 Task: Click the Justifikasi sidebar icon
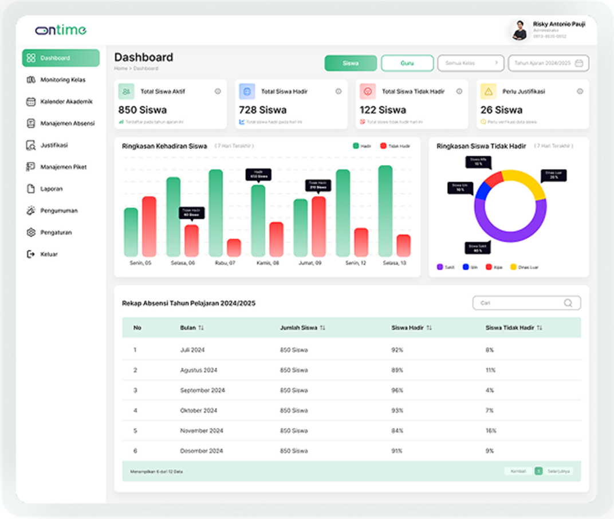tap(31, 146)
